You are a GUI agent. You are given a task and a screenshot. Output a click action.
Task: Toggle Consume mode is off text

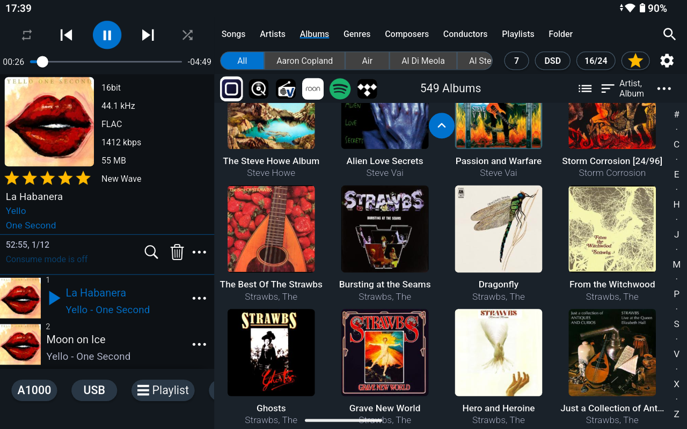tap(47, 259)
